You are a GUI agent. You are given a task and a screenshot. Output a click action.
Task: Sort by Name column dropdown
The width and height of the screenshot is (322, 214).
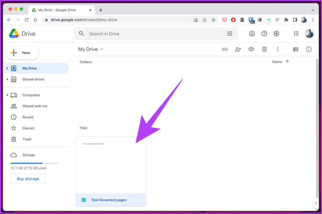tap(277, 62)
